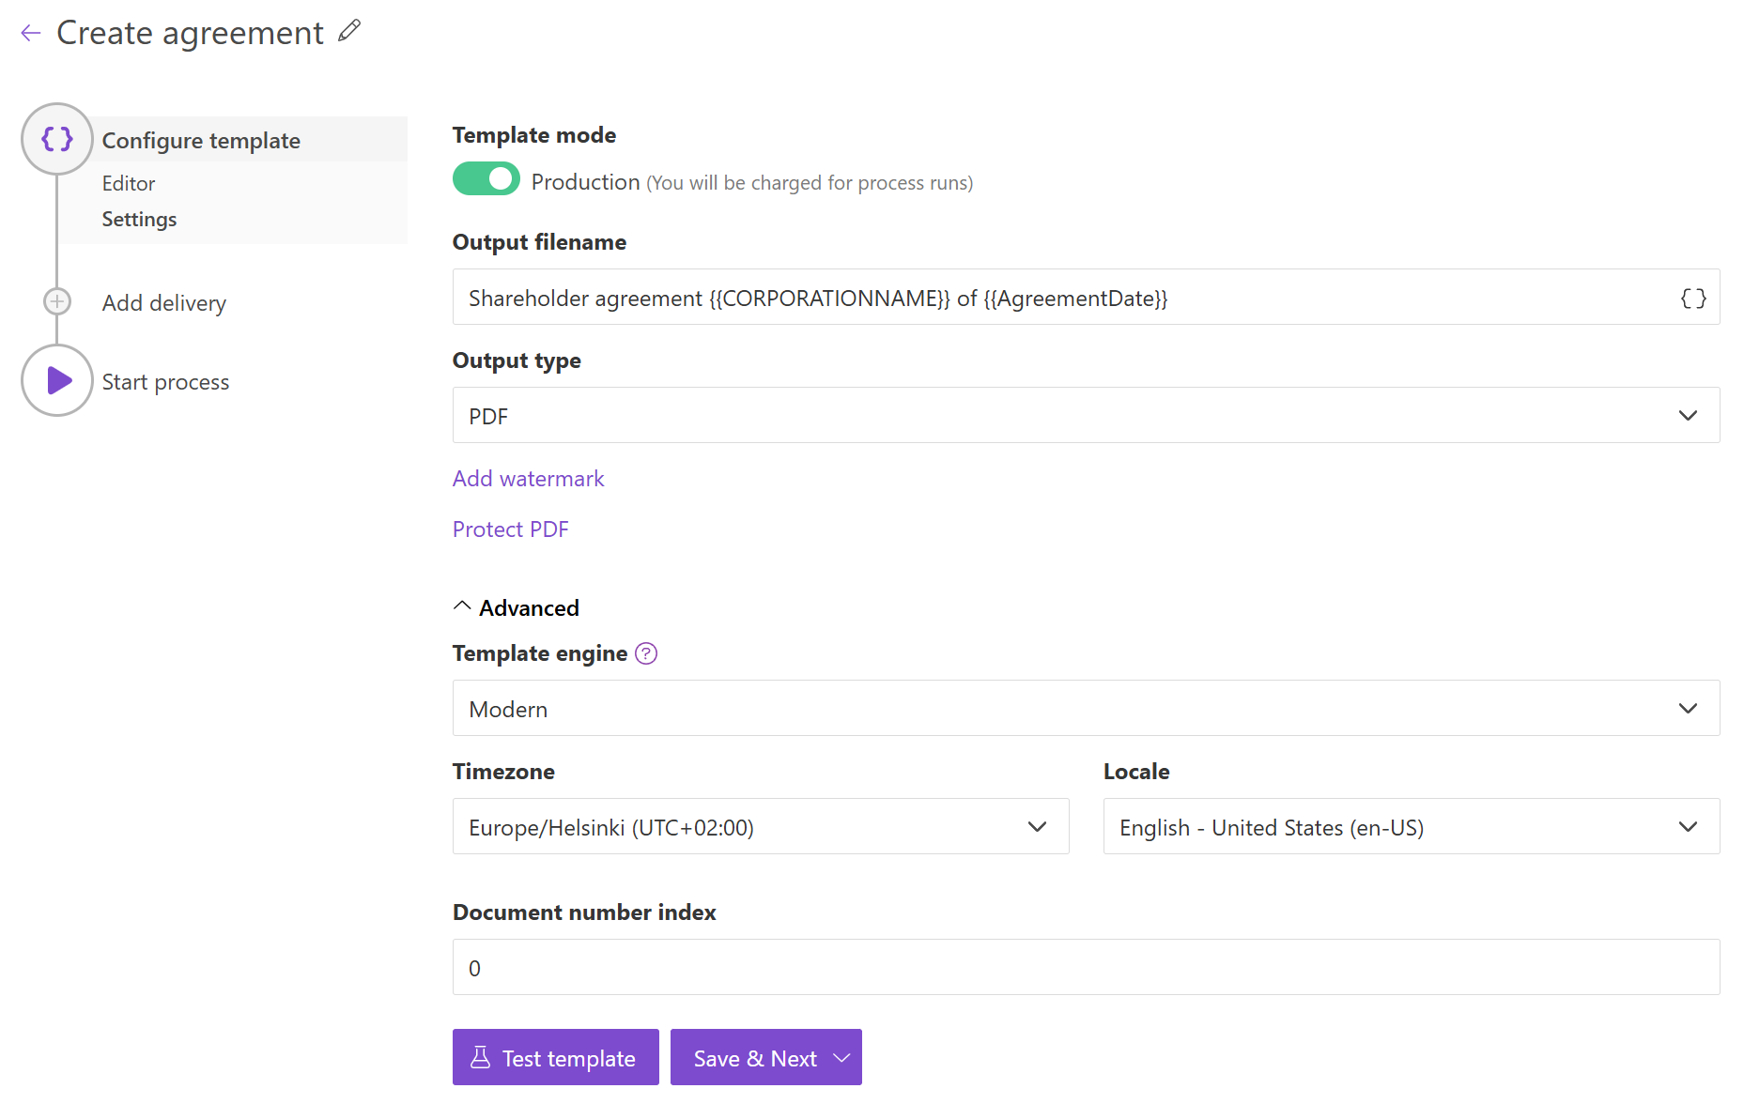
Task: Click the pencil icon to rename agreement
Action: 348,30
